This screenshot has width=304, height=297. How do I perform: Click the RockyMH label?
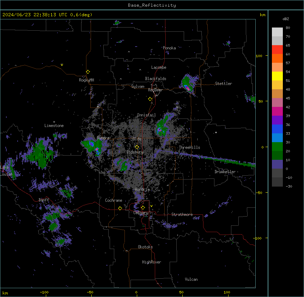[86, 80]
